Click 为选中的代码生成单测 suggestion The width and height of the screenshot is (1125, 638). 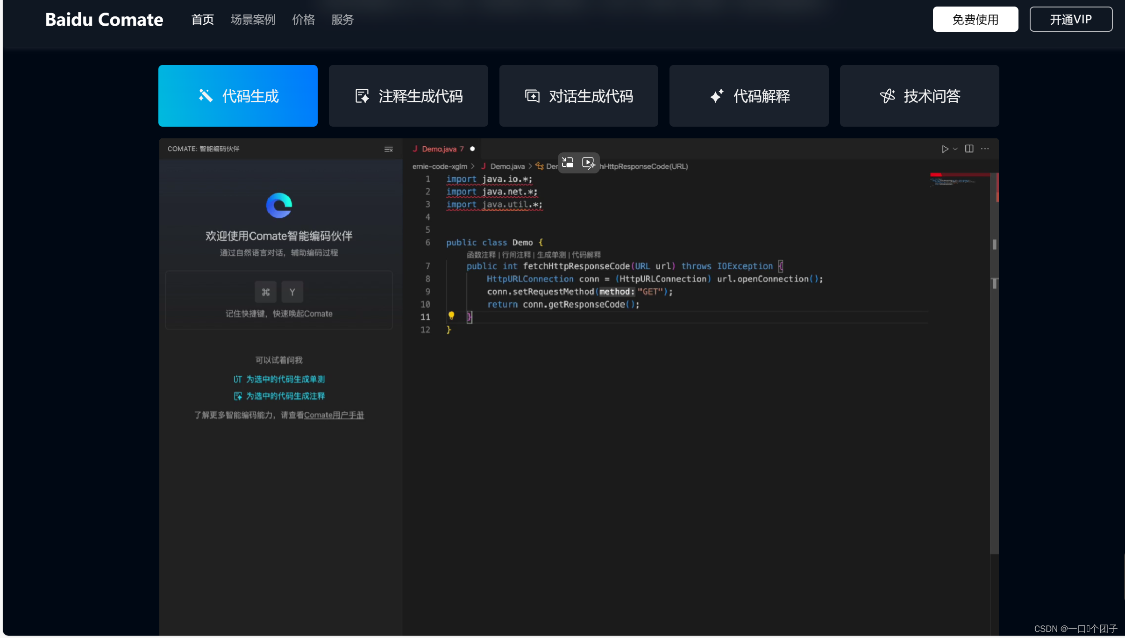pyautogui.click(x=279, y=379)
